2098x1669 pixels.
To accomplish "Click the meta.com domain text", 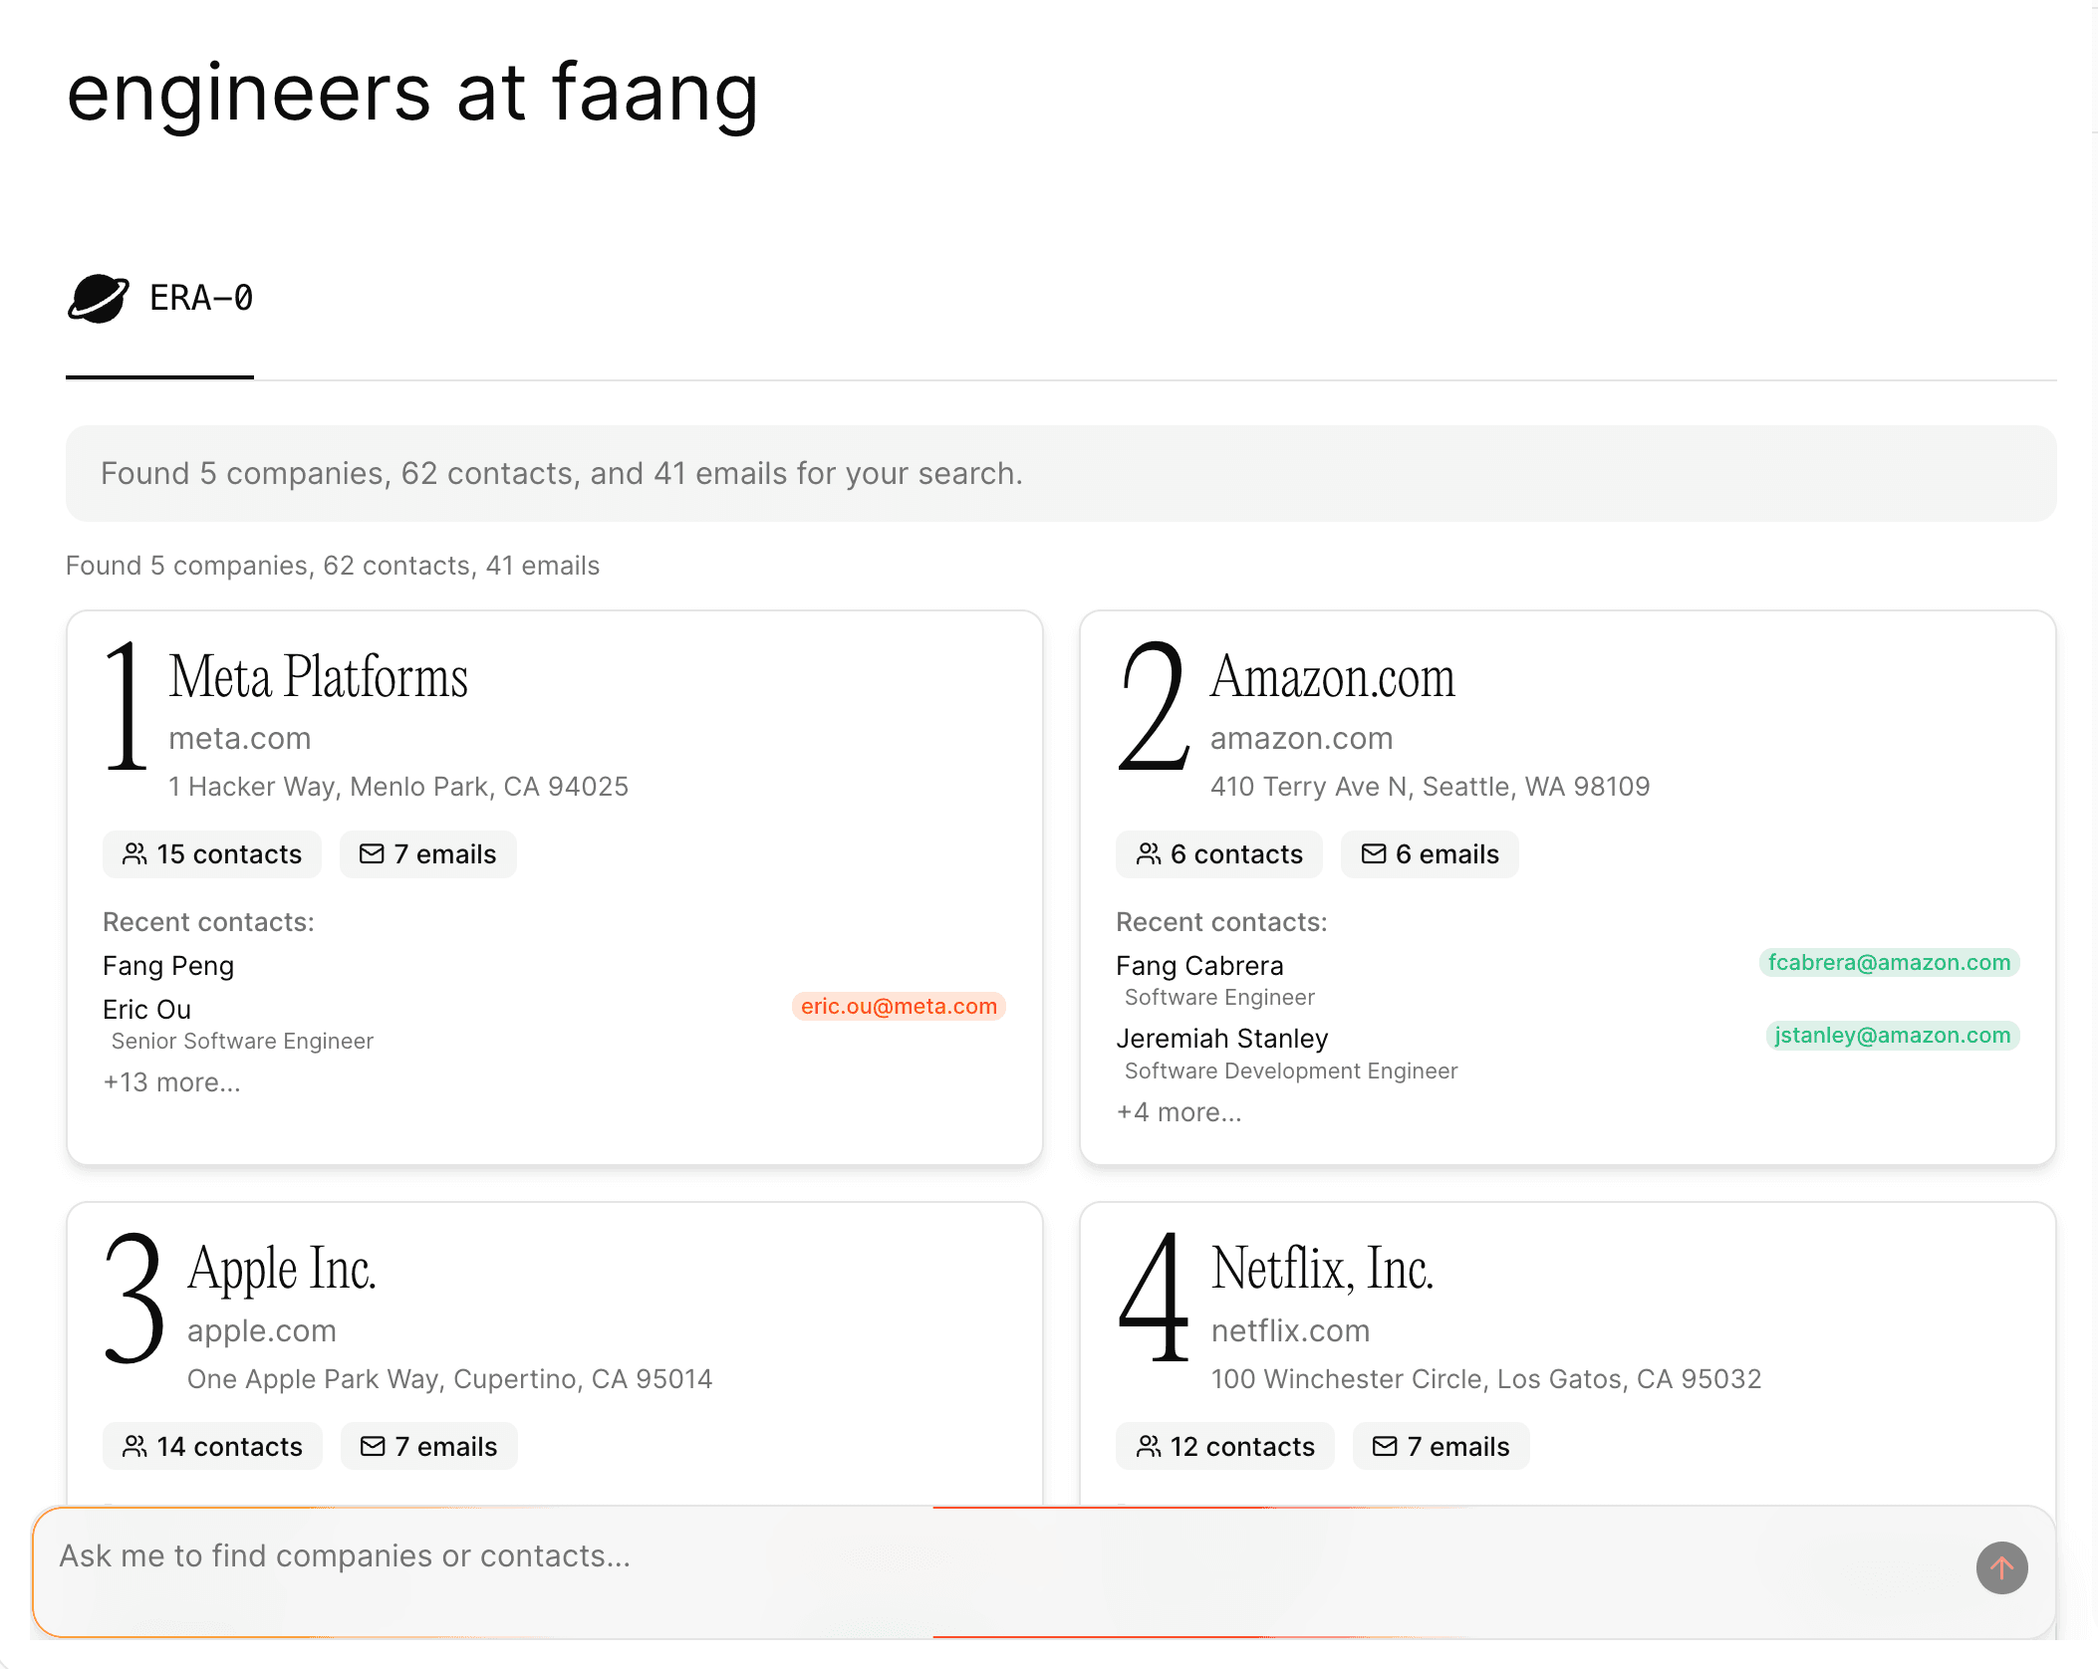I will (240, 738).
